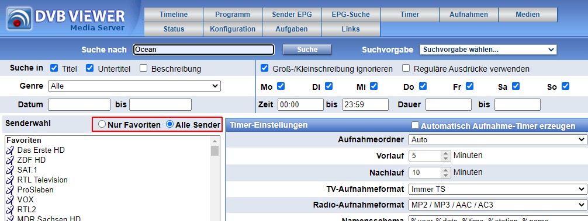This screenshot has height=221, width=588.
Task: Enable the Beschreibung search checkbox
Action: pyautogui.click(x=143, y=68)
